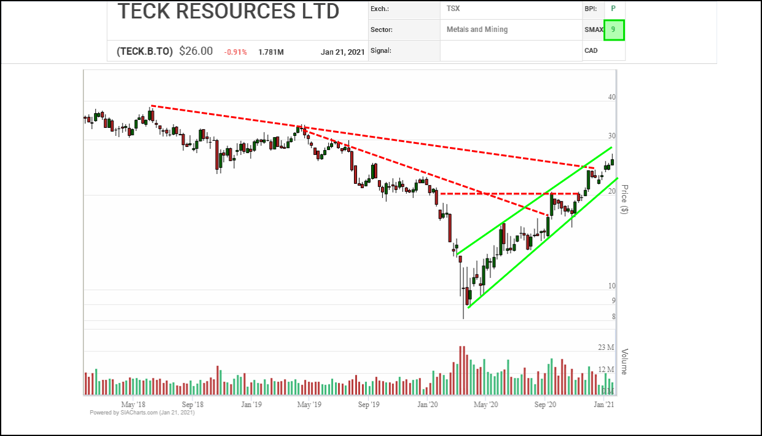Image resolution: width=762 pixels, height=436 pixels.
Task: Click the TECK RESOURCES LTD title
Action: coord(228,12)
